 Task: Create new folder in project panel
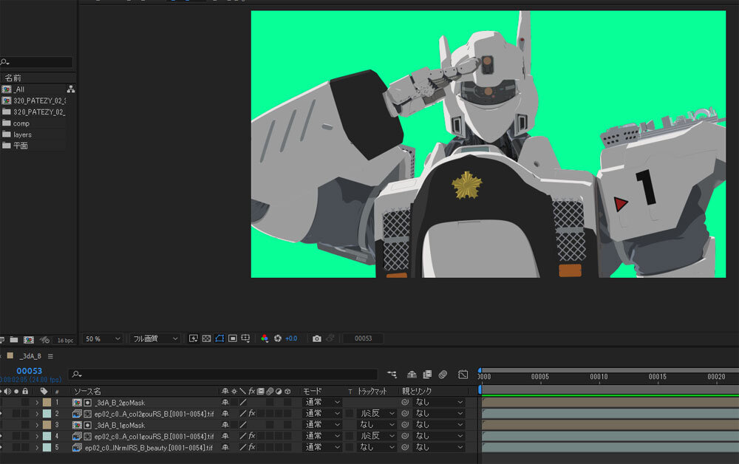point(14,340)
